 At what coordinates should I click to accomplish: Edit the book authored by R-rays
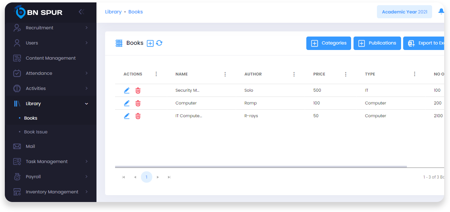(127, 116)
